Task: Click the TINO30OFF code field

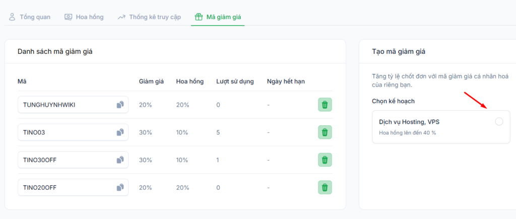Action: (73, 160)
